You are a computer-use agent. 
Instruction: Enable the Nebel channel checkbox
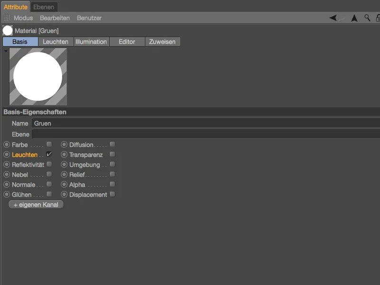pos(49,174)
